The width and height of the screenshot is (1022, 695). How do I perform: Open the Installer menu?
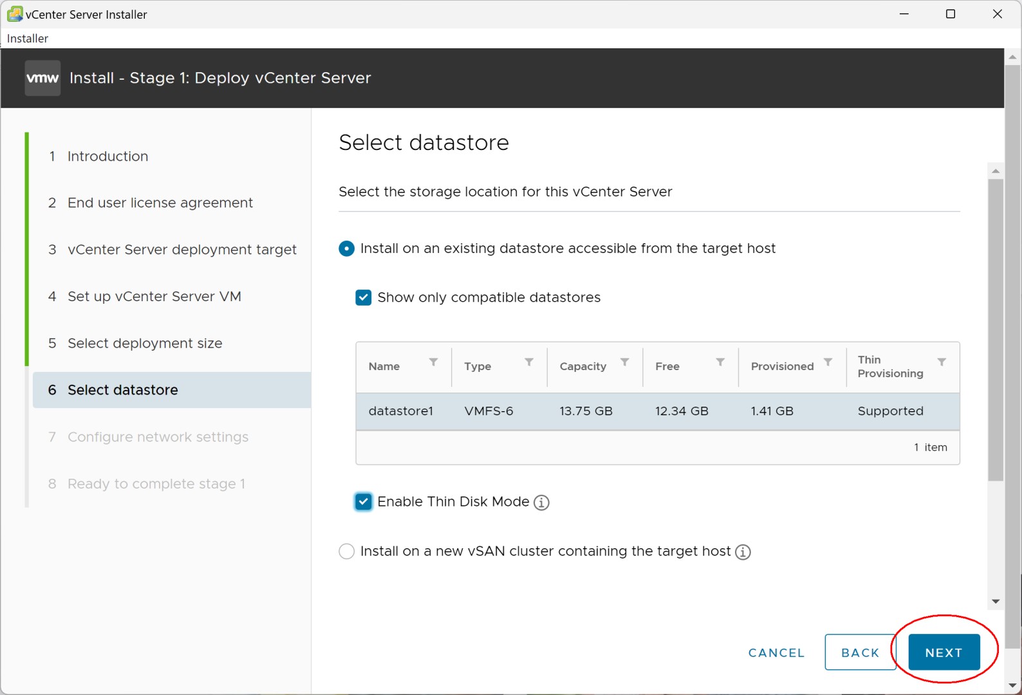[28, 39]
